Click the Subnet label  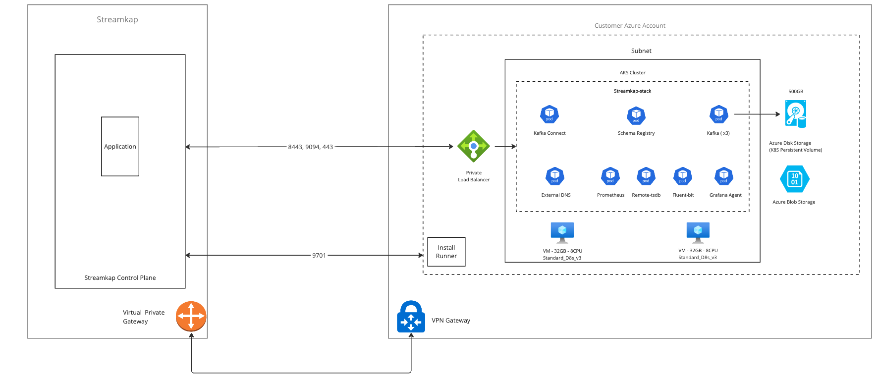[x=641, y=51]
